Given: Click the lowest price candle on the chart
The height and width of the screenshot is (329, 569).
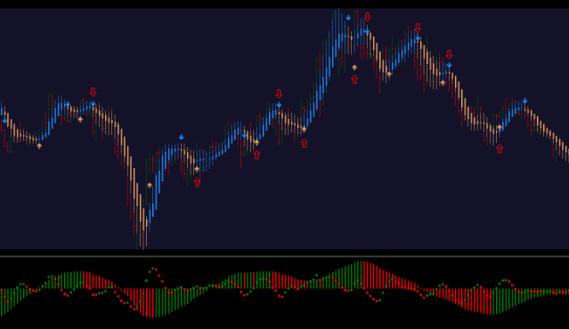Looking at the screenshot, I should [x=143, y=229].
